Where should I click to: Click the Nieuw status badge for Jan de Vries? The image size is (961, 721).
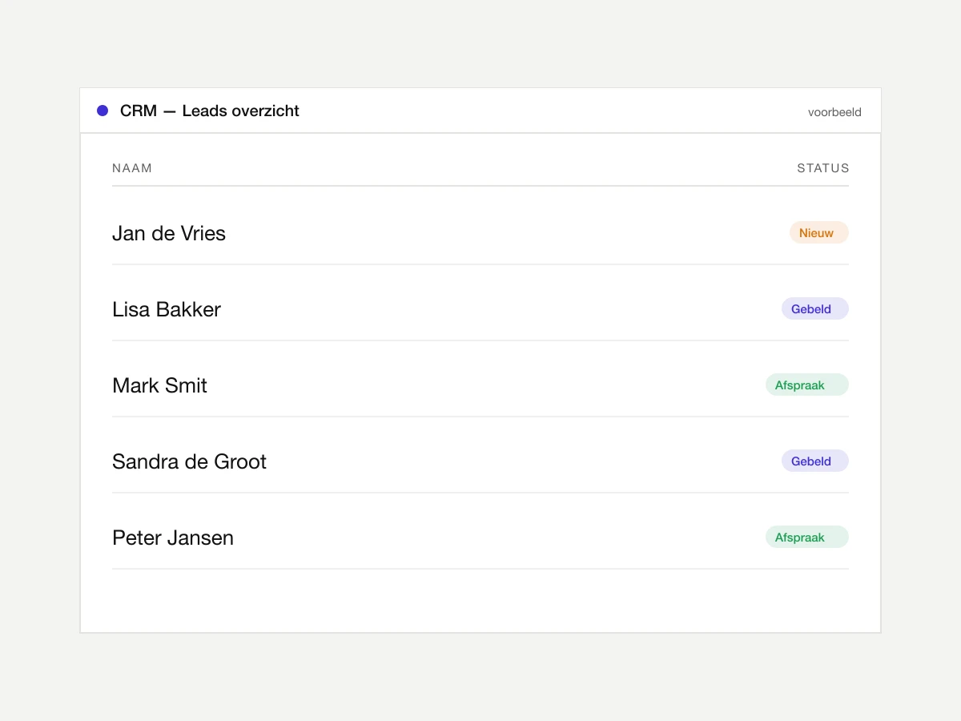(819, 233)
